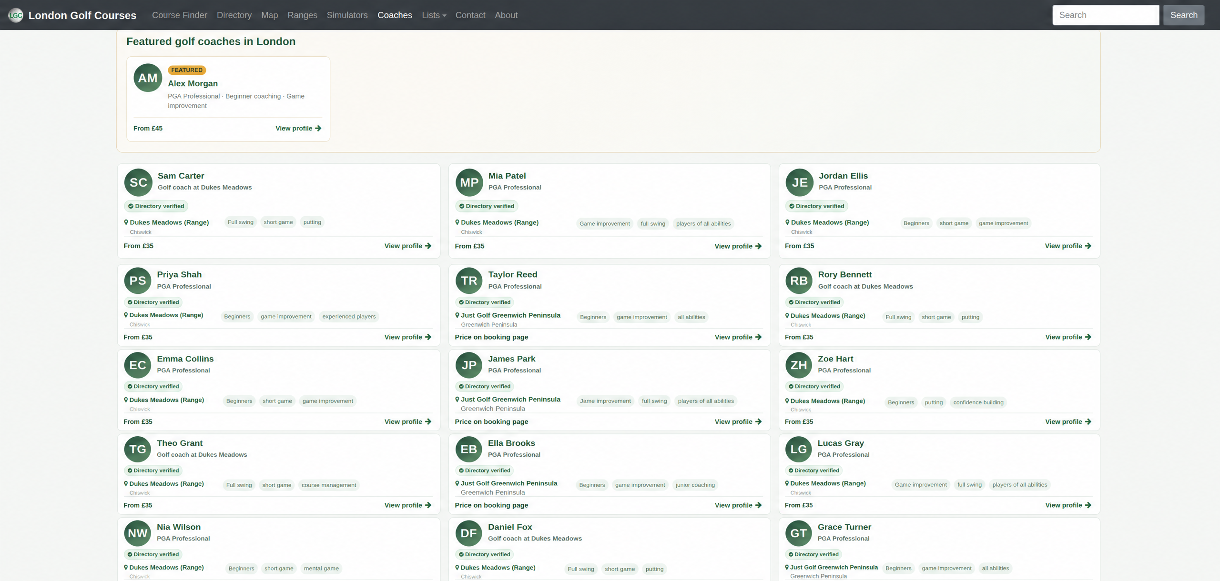1220x581 pixels.
Task: View profile of Ella Brooks
Action: [x=738, y=505]
